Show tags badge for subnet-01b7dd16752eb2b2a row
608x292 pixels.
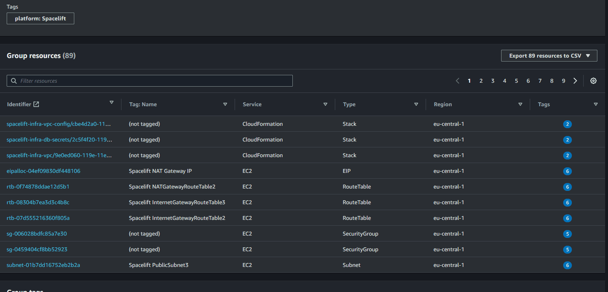[567, 265]
